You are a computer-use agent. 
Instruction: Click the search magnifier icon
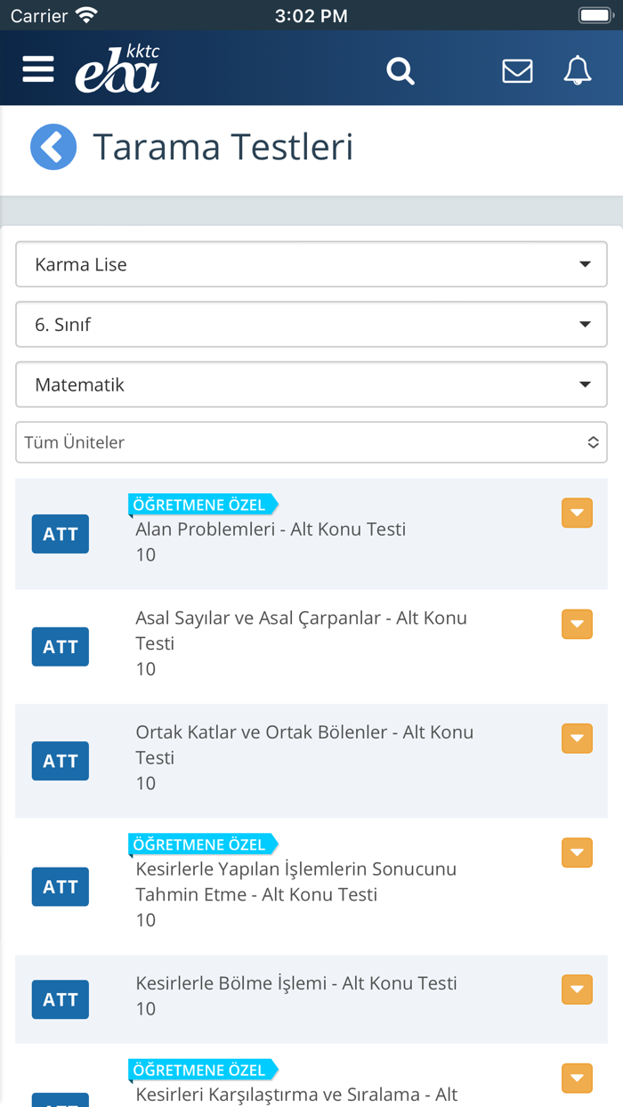[400, 70]
